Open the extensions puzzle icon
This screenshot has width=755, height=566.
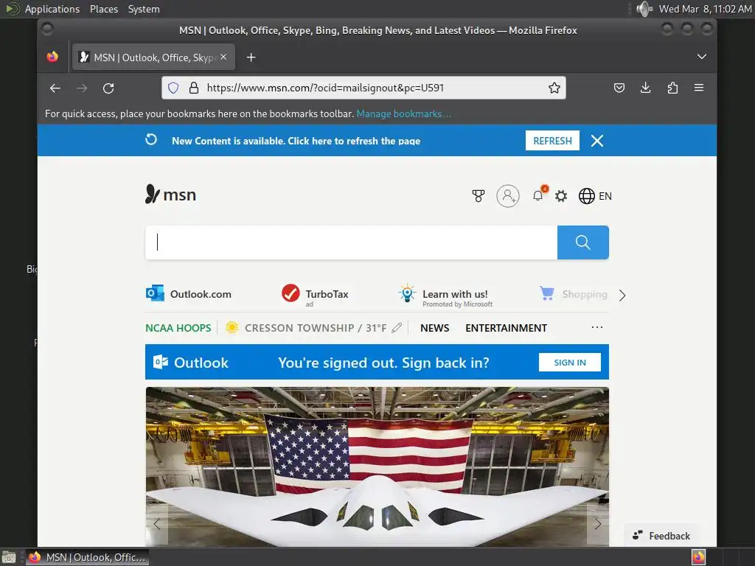pos(672,88)
